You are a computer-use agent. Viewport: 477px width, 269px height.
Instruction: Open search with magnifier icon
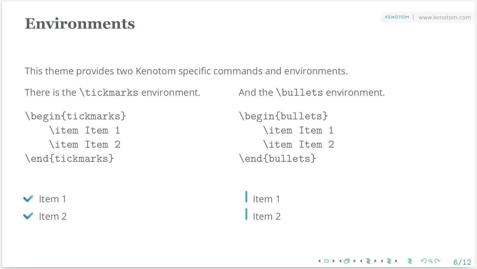[x=431, y=261]
